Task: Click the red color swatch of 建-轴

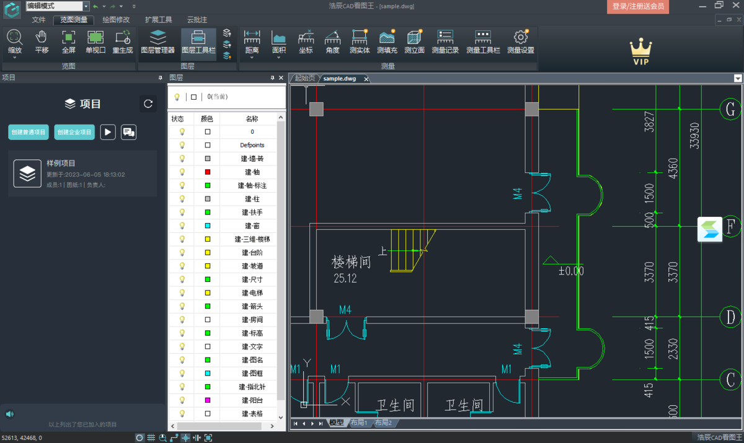Action: coord(208,172)
